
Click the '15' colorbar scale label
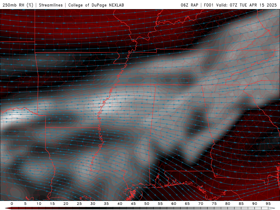[52, 204]
